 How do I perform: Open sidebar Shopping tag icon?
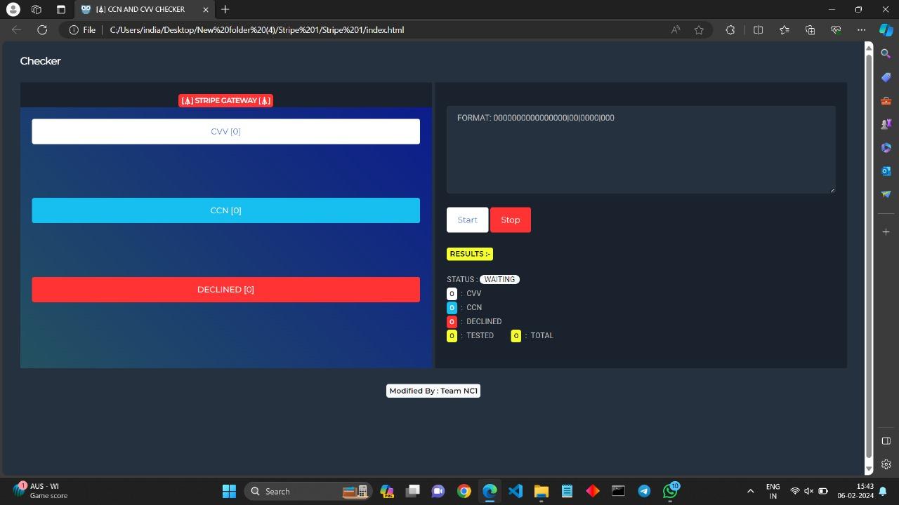point(886,77)
